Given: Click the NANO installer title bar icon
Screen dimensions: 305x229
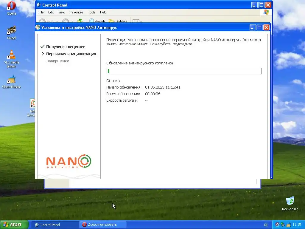Looking at the screenshot, I should (38, 27).
